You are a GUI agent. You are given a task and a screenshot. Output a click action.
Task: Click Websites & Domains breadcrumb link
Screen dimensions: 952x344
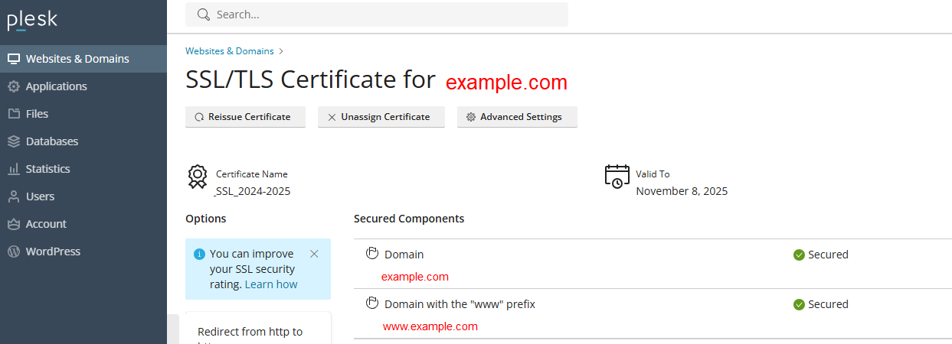229,51
